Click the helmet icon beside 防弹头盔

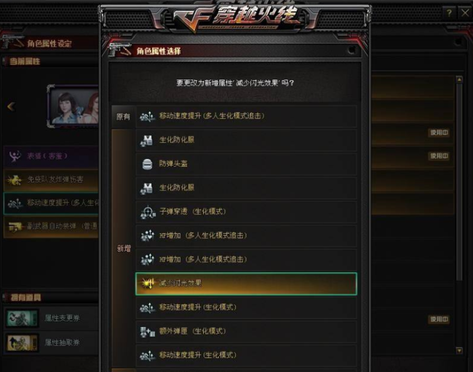click(147, 164)
